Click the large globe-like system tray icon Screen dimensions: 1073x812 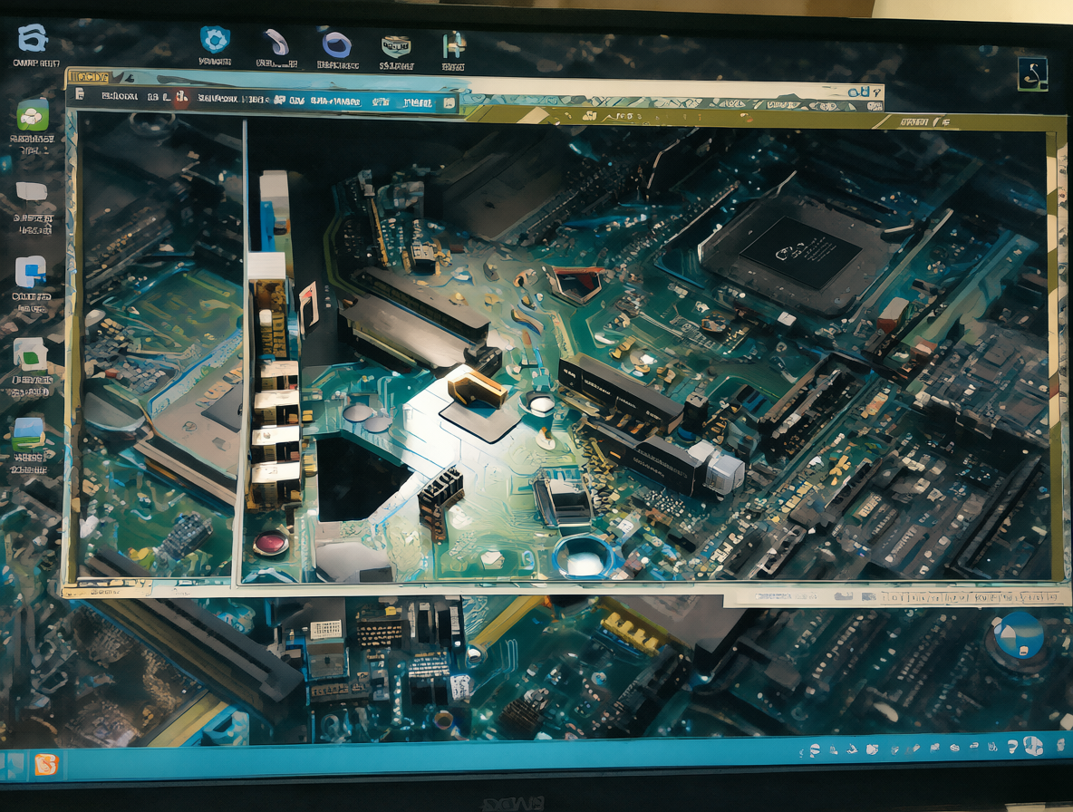coord(1032,747)
